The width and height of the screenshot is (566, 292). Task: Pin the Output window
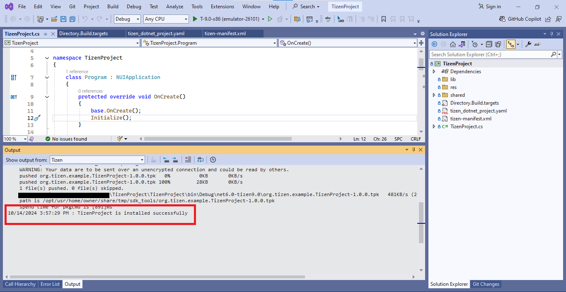pos(413,150)
